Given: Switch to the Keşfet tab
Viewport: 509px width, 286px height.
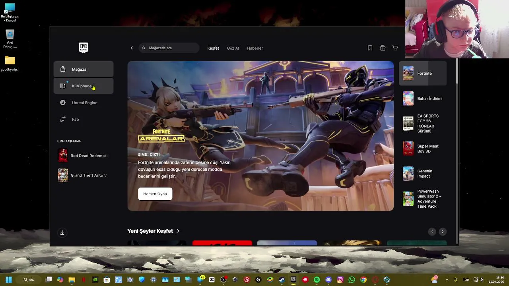Looking at the screenshot, I should (213, 48).
